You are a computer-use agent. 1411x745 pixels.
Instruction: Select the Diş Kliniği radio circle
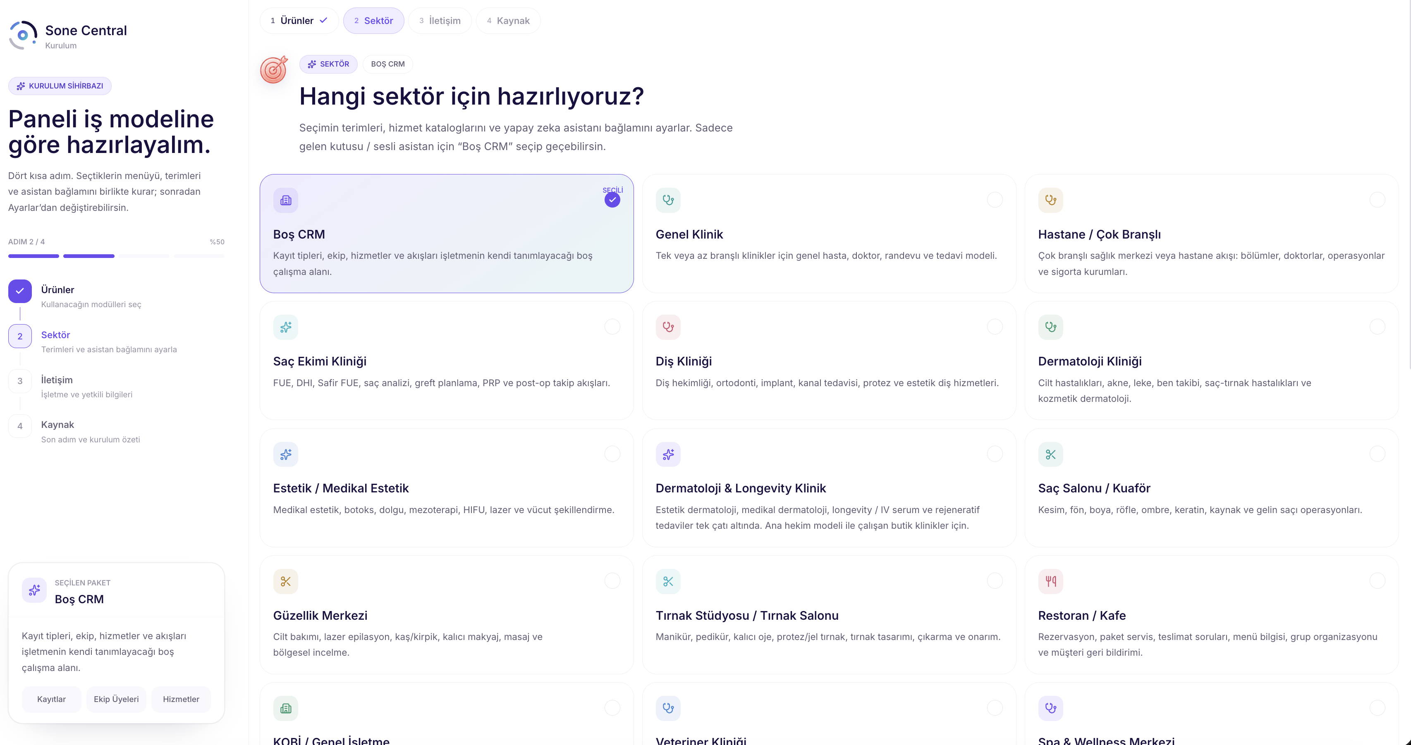pyautogui.click(x=995, y=327)
